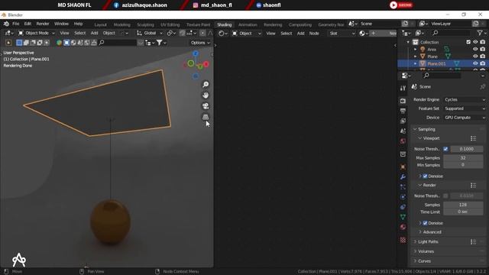The image size is (489, 275).
Task: Open the Output properties printer icon
Action: tap(403, 111)
